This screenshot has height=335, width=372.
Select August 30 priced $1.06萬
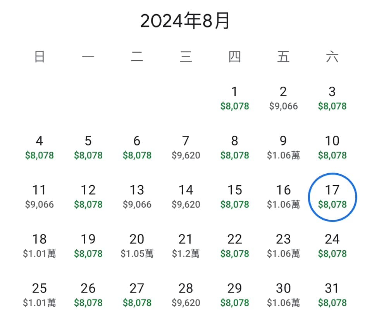tap(283, 295)
